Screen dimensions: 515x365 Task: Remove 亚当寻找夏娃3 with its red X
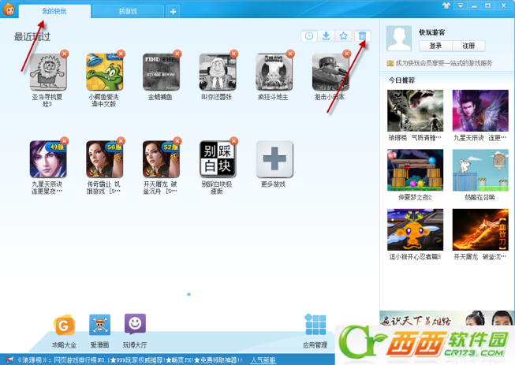(x=65, y=54)
